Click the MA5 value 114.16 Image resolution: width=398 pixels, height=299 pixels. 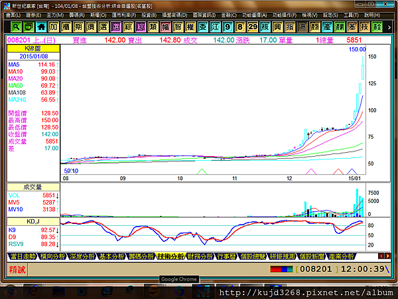click(46, 64)
